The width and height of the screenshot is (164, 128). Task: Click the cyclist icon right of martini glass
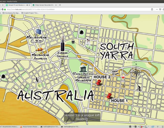click(x=139, y=88)
